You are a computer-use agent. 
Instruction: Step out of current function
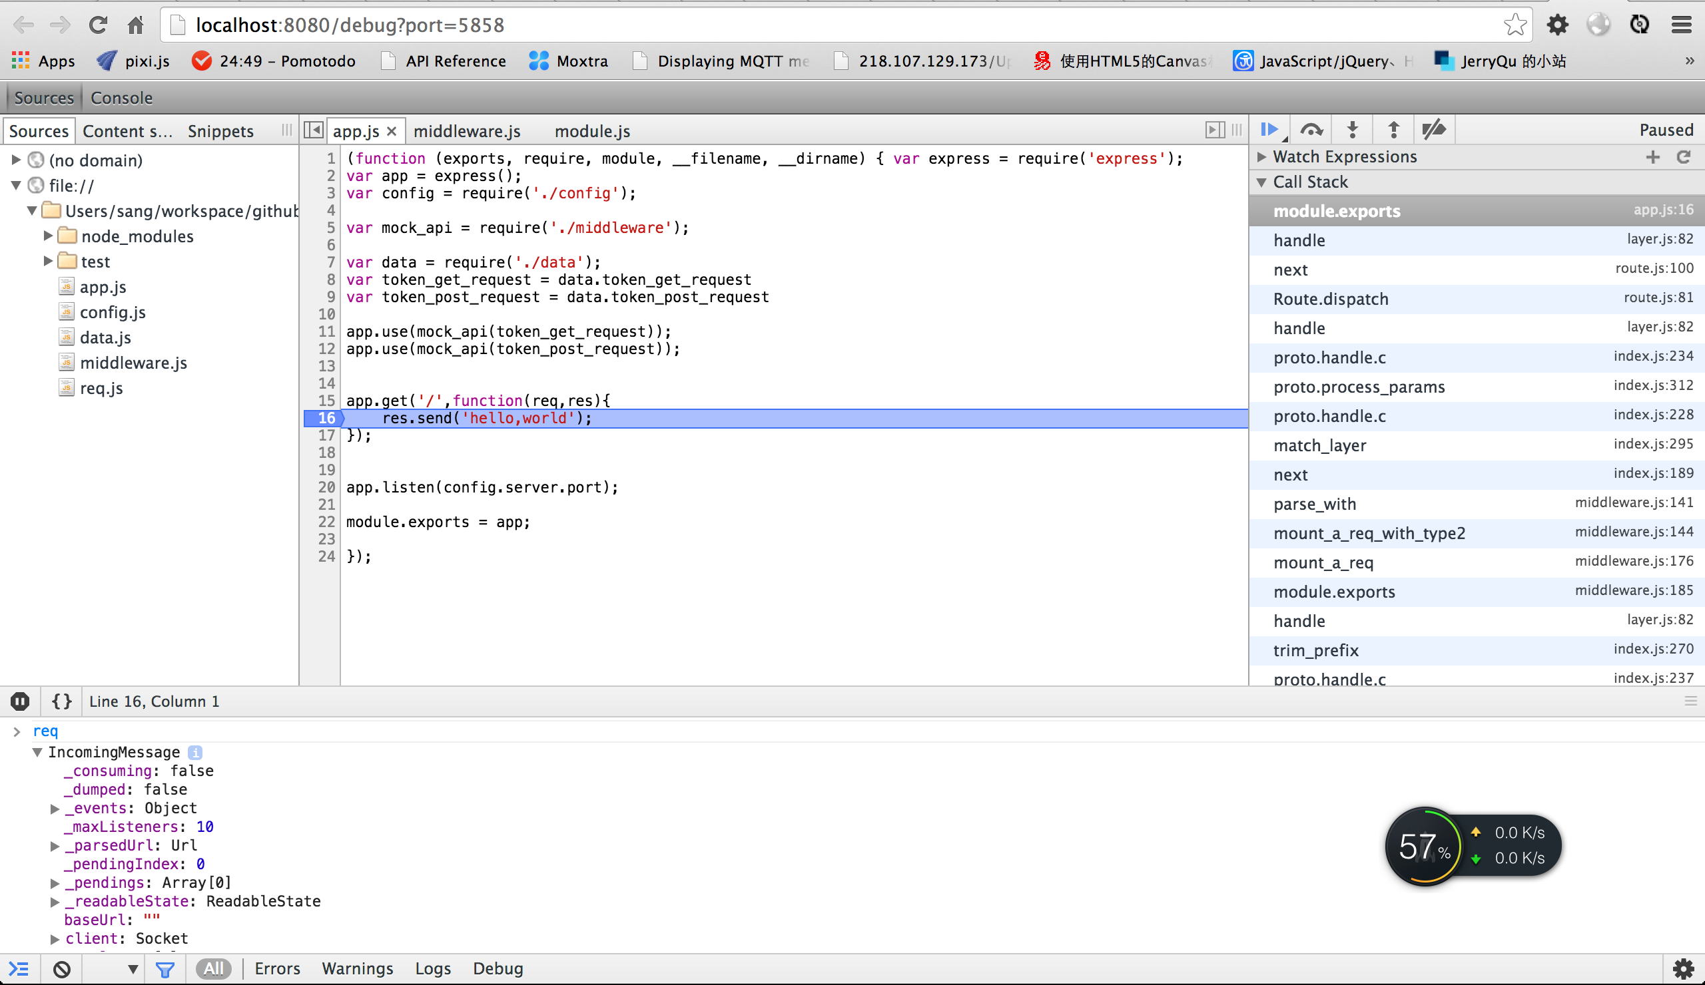[x=1393, y=129]
